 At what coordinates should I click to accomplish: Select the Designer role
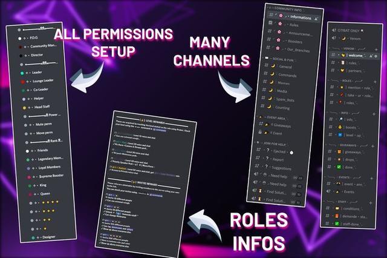coord(44,237)
